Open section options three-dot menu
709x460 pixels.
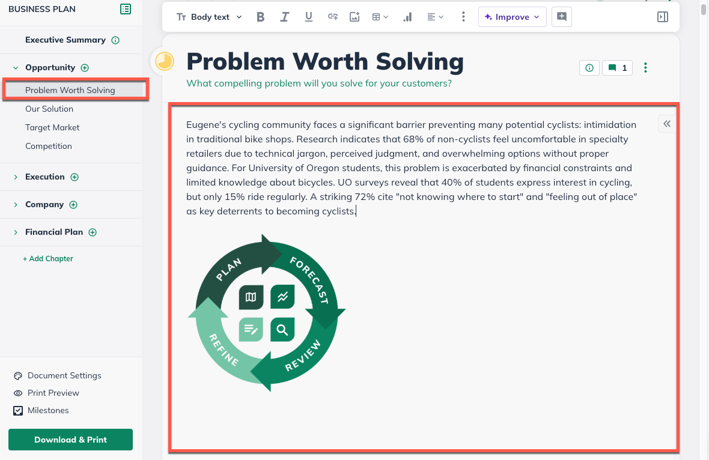[x=645, y=68]
